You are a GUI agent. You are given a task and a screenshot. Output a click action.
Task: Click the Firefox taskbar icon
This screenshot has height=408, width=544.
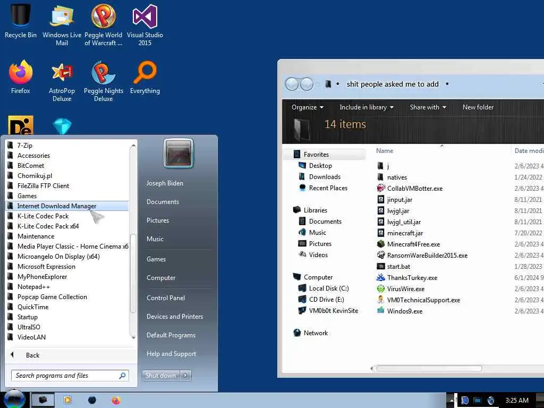click(x=116, y=401)
